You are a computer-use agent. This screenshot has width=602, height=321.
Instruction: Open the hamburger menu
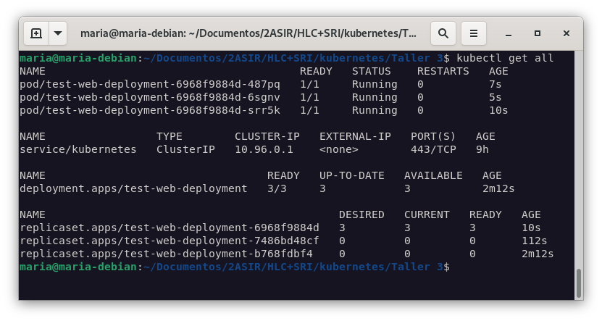point(474,33)
